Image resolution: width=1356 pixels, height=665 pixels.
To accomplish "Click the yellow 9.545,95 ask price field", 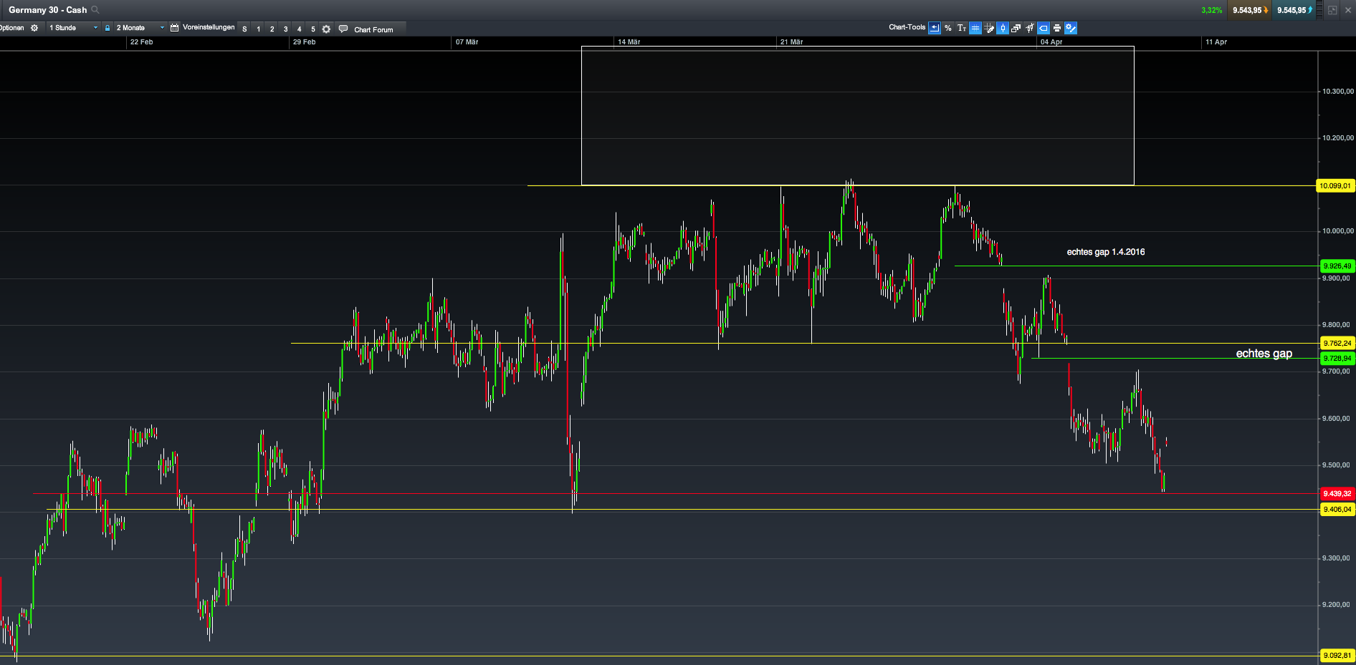I will 1294,10.
